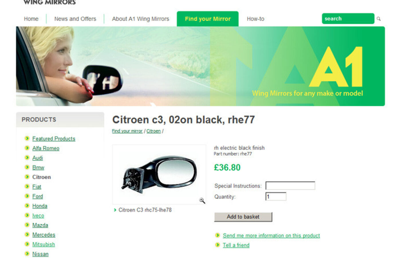Image resolution: width=401 pixels, height=260 pixels.
Task: Click into the green search field
Action: (x=348, y=19)
